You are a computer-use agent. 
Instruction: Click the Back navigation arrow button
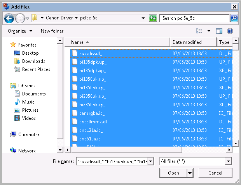pyautogui.click(x=9, y=18)
